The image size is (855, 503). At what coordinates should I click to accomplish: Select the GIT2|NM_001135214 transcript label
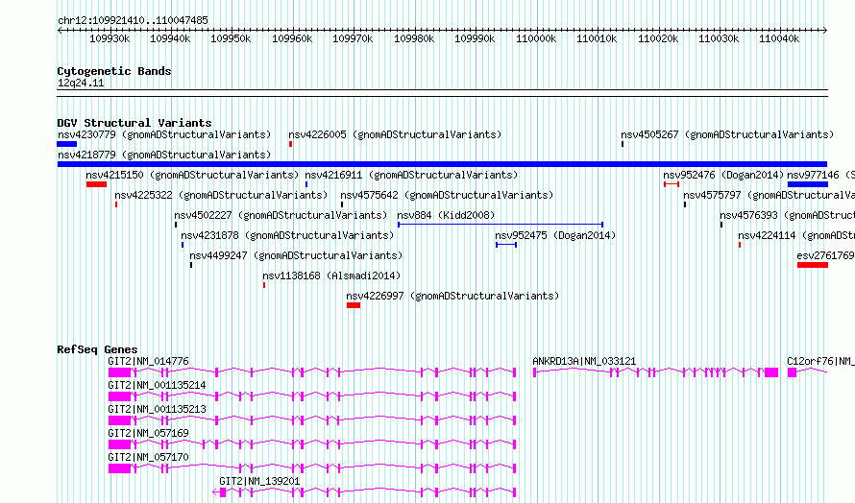point(157,385)
